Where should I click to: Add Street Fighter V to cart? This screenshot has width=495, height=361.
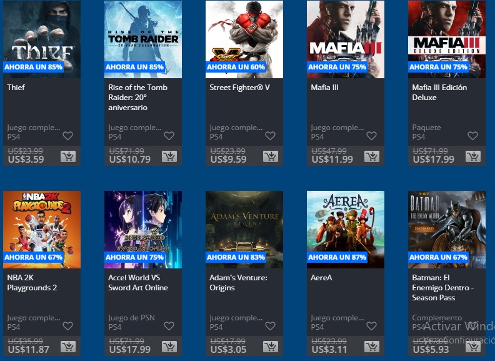[x=270, y=156]
